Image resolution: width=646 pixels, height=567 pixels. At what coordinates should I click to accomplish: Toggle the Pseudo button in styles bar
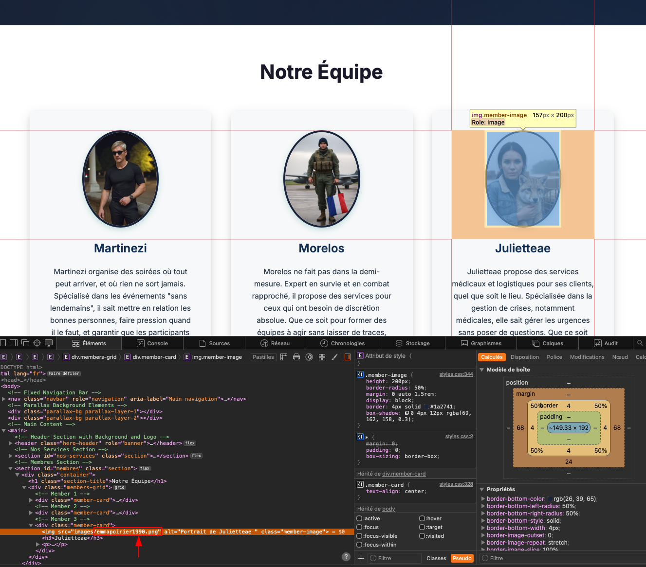462,558
